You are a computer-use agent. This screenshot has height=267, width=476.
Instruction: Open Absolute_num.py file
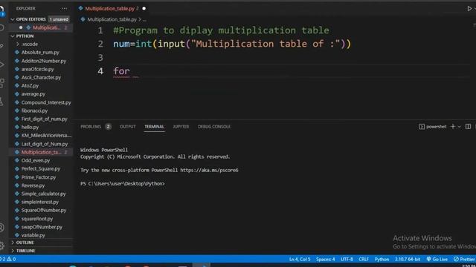click(40, 53)
